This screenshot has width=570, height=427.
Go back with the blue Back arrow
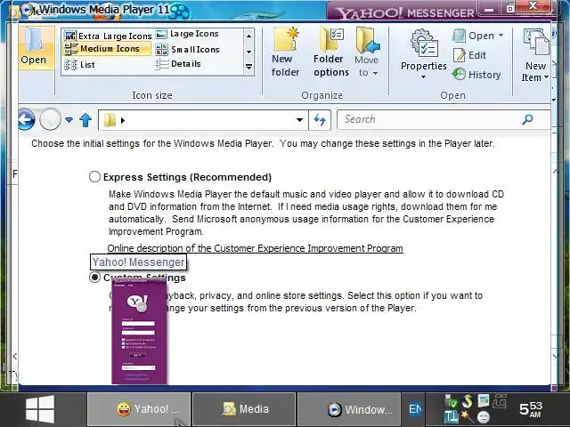click(27, 119)
